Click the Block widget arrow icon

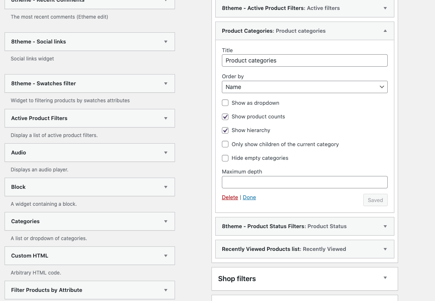165,187
